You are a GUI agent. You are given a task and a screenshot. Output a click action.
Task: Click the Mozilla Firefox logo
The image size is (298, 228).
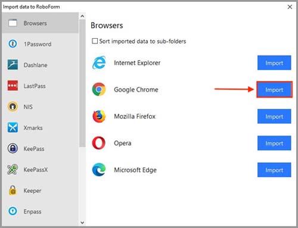pos(99,116)
